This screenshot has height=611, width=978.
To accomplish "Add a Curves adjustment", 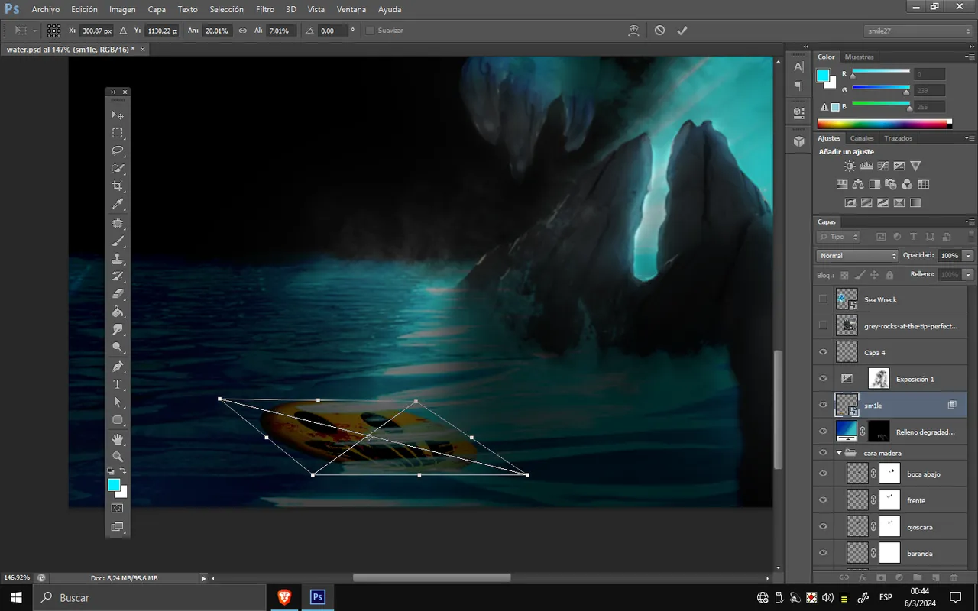I will 882,166.
